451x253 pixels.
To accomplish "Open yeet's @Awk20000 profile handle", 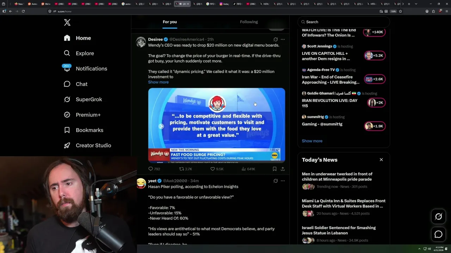I will pyautogui.click(x=175, y=181).
